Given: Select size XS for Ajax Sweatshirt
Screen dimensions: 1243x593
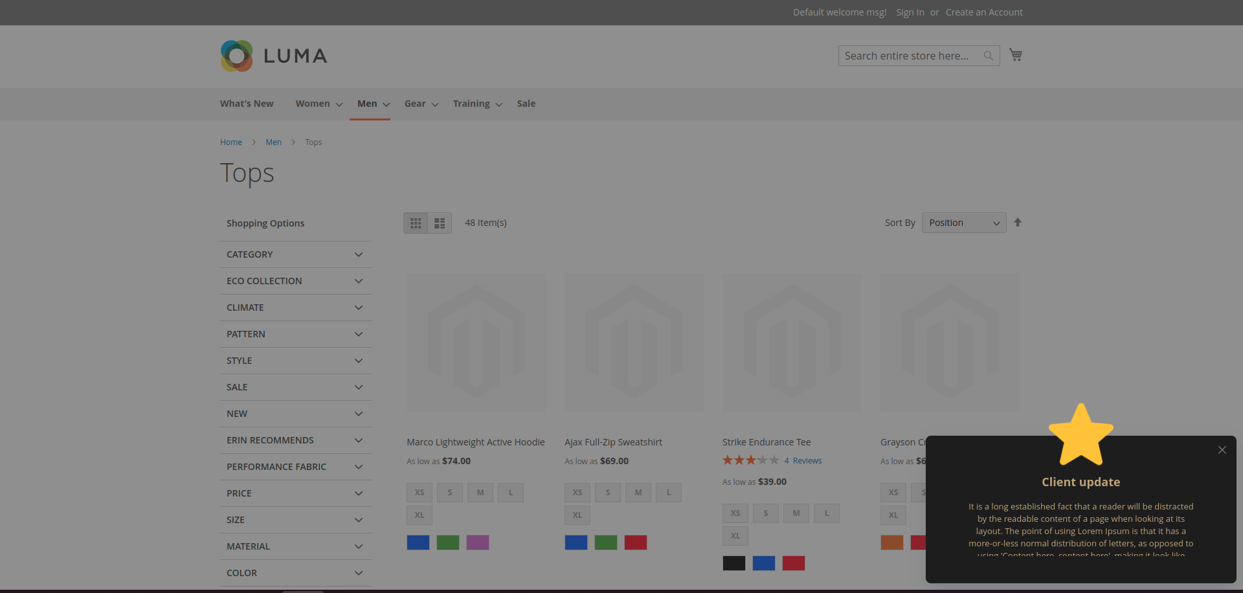Looking at the screenshot, I should pyautogui.click(x=577, y=493).
